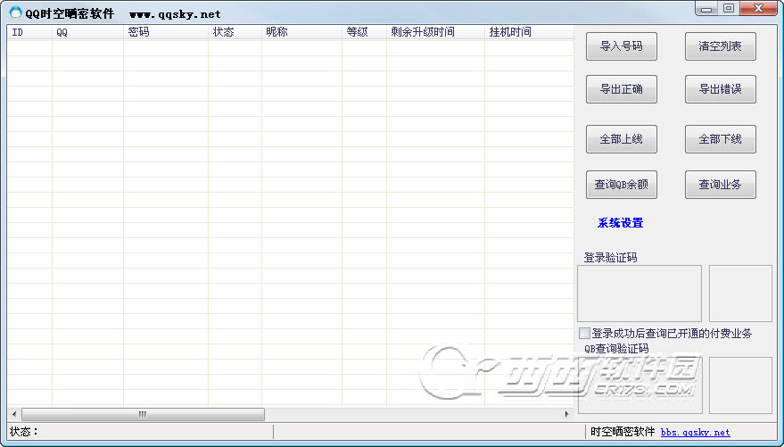
Task: Take all accounts offline with 全部下线
Action: [x=720, y=139]
